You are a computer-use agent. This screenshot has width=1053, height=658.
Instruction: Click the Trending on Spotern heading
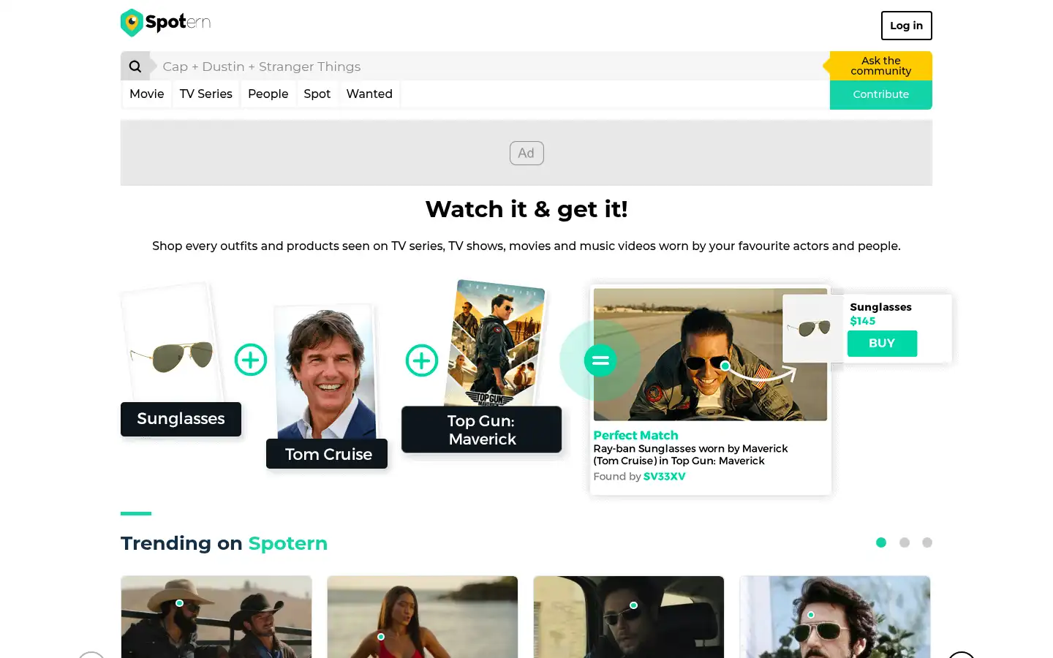coord(224,543)
